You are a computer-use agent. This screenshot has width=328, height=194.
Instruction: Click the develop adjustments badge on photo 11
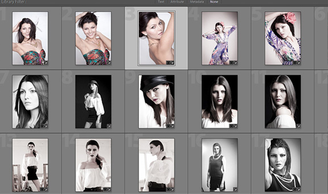(x=298, y=126)
